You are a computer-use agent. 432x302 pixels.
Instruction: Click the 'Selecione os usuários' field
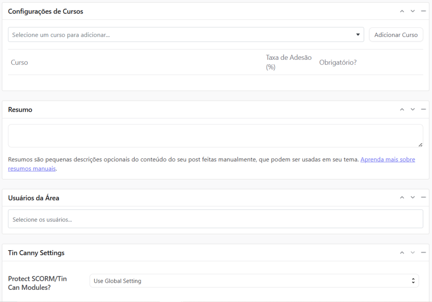coord(215,219)
